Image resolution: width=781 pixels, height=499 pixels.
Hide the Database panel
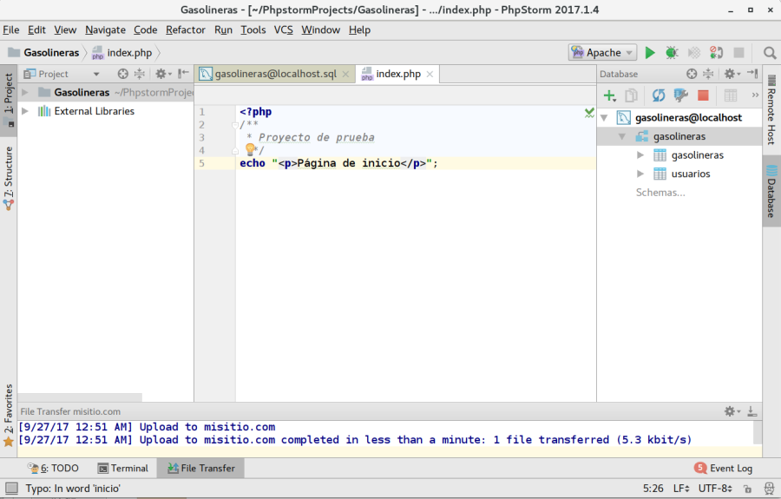[x=752, y=74]
